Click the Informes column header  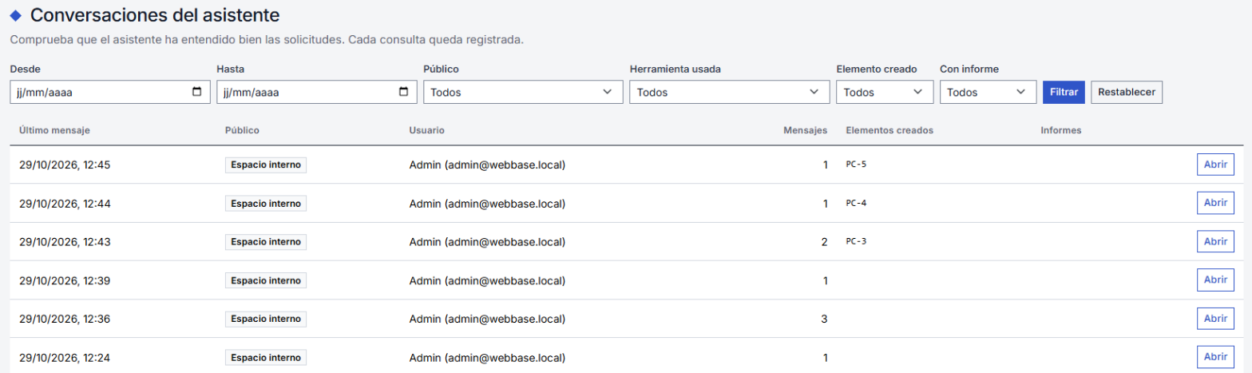point(1061,129)
